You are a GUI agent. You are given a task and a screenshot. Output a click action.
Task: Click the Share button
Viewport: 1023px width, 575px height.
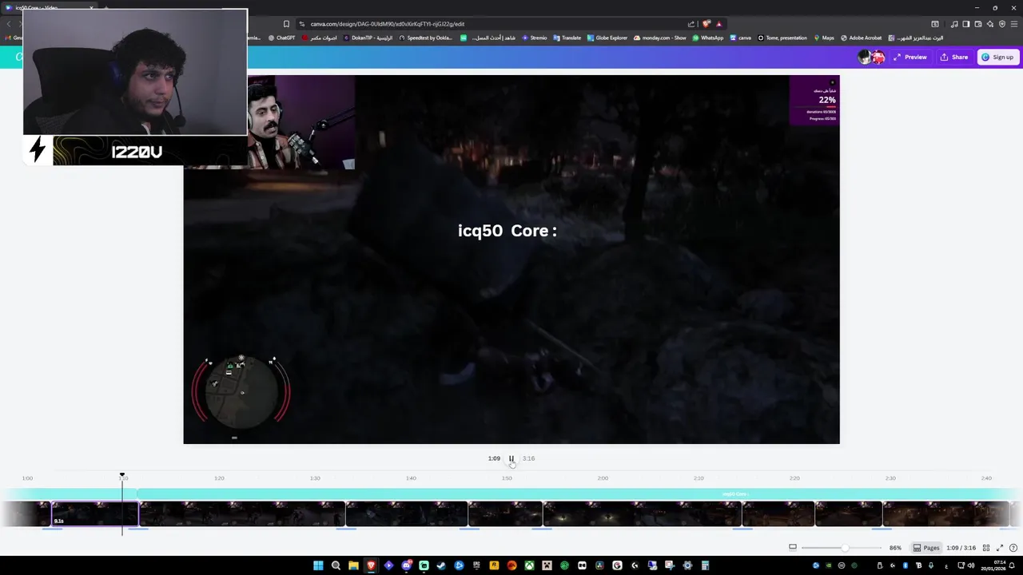954,57
